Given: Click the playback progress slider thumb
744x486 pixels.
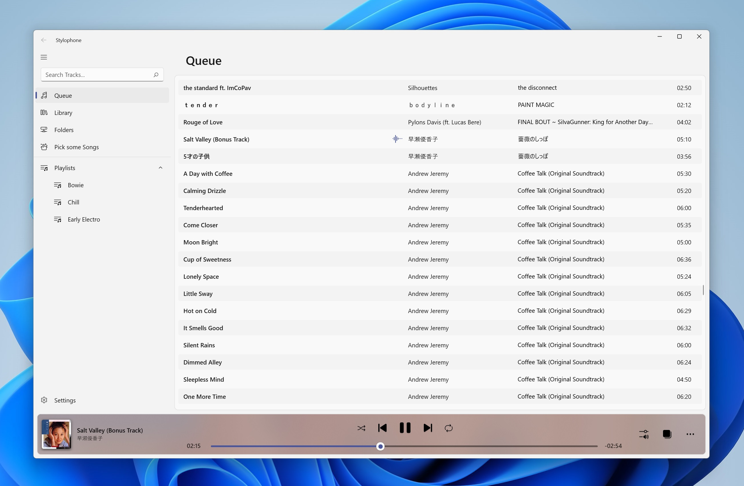Looking at the screenshot, I should (x=380, y=446).
